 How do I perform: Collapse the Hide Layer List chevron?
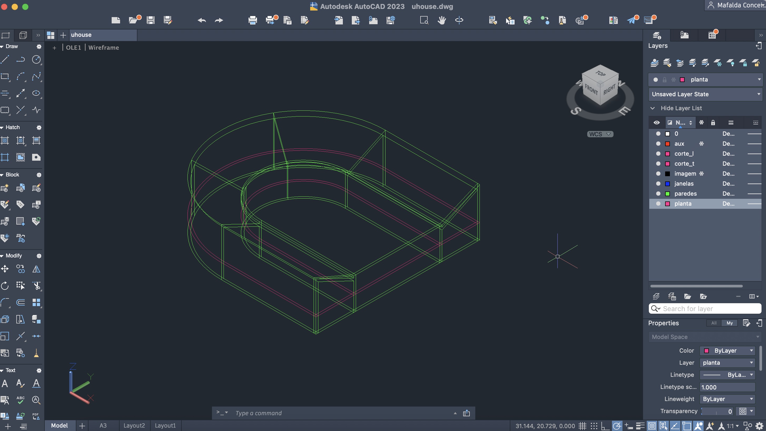(653, 108)
